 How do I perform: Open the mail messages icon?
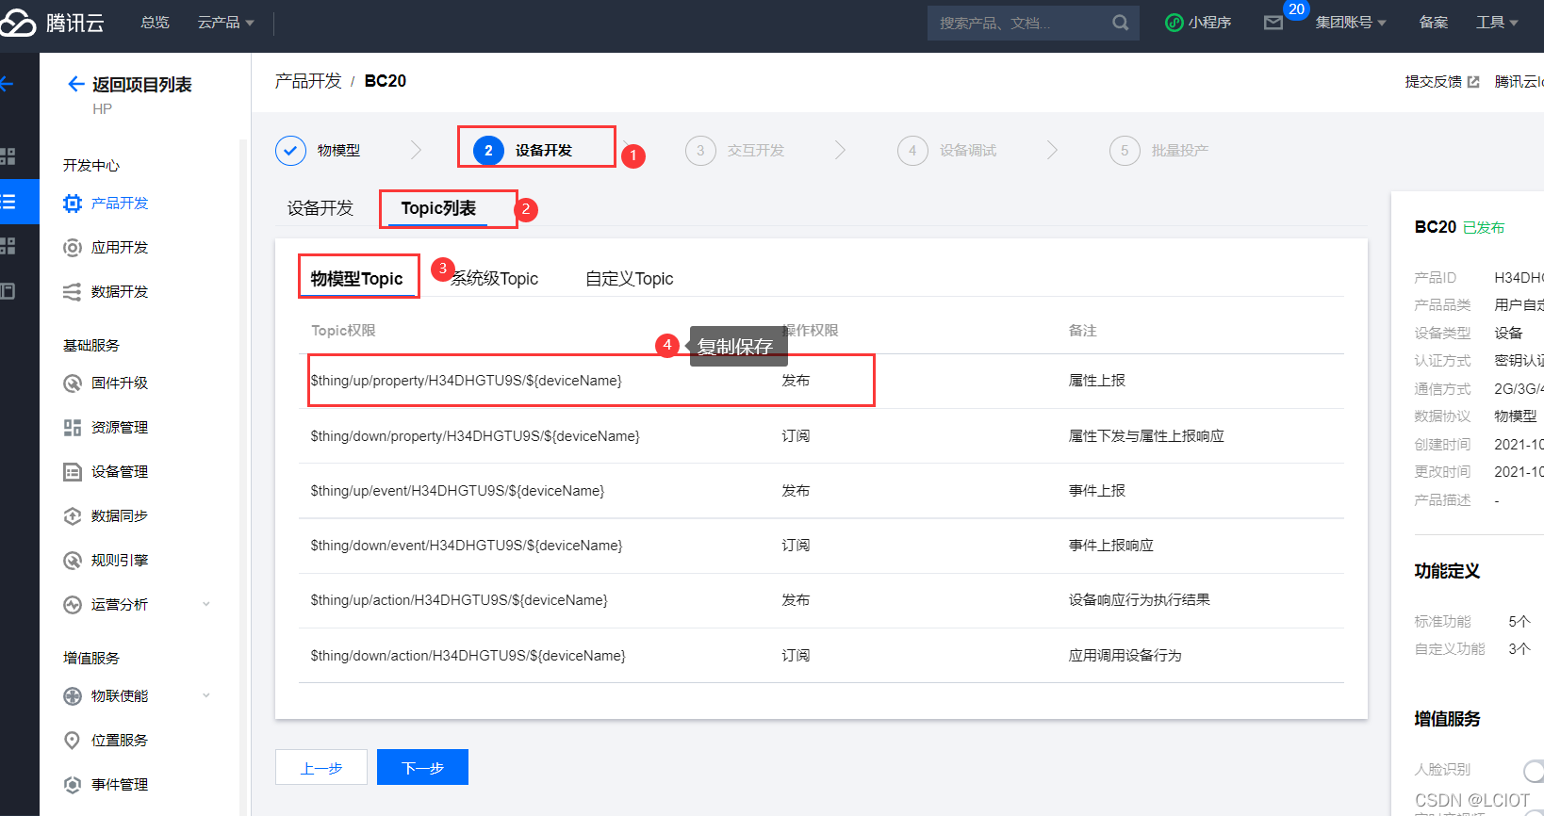click(x=1273, y=23)
